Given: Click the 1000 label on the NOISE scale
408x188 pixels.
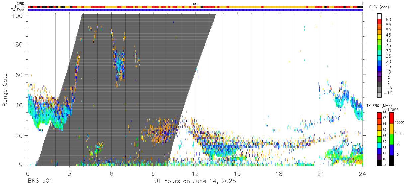Looking at the screenshot, I should coord(399,133).
